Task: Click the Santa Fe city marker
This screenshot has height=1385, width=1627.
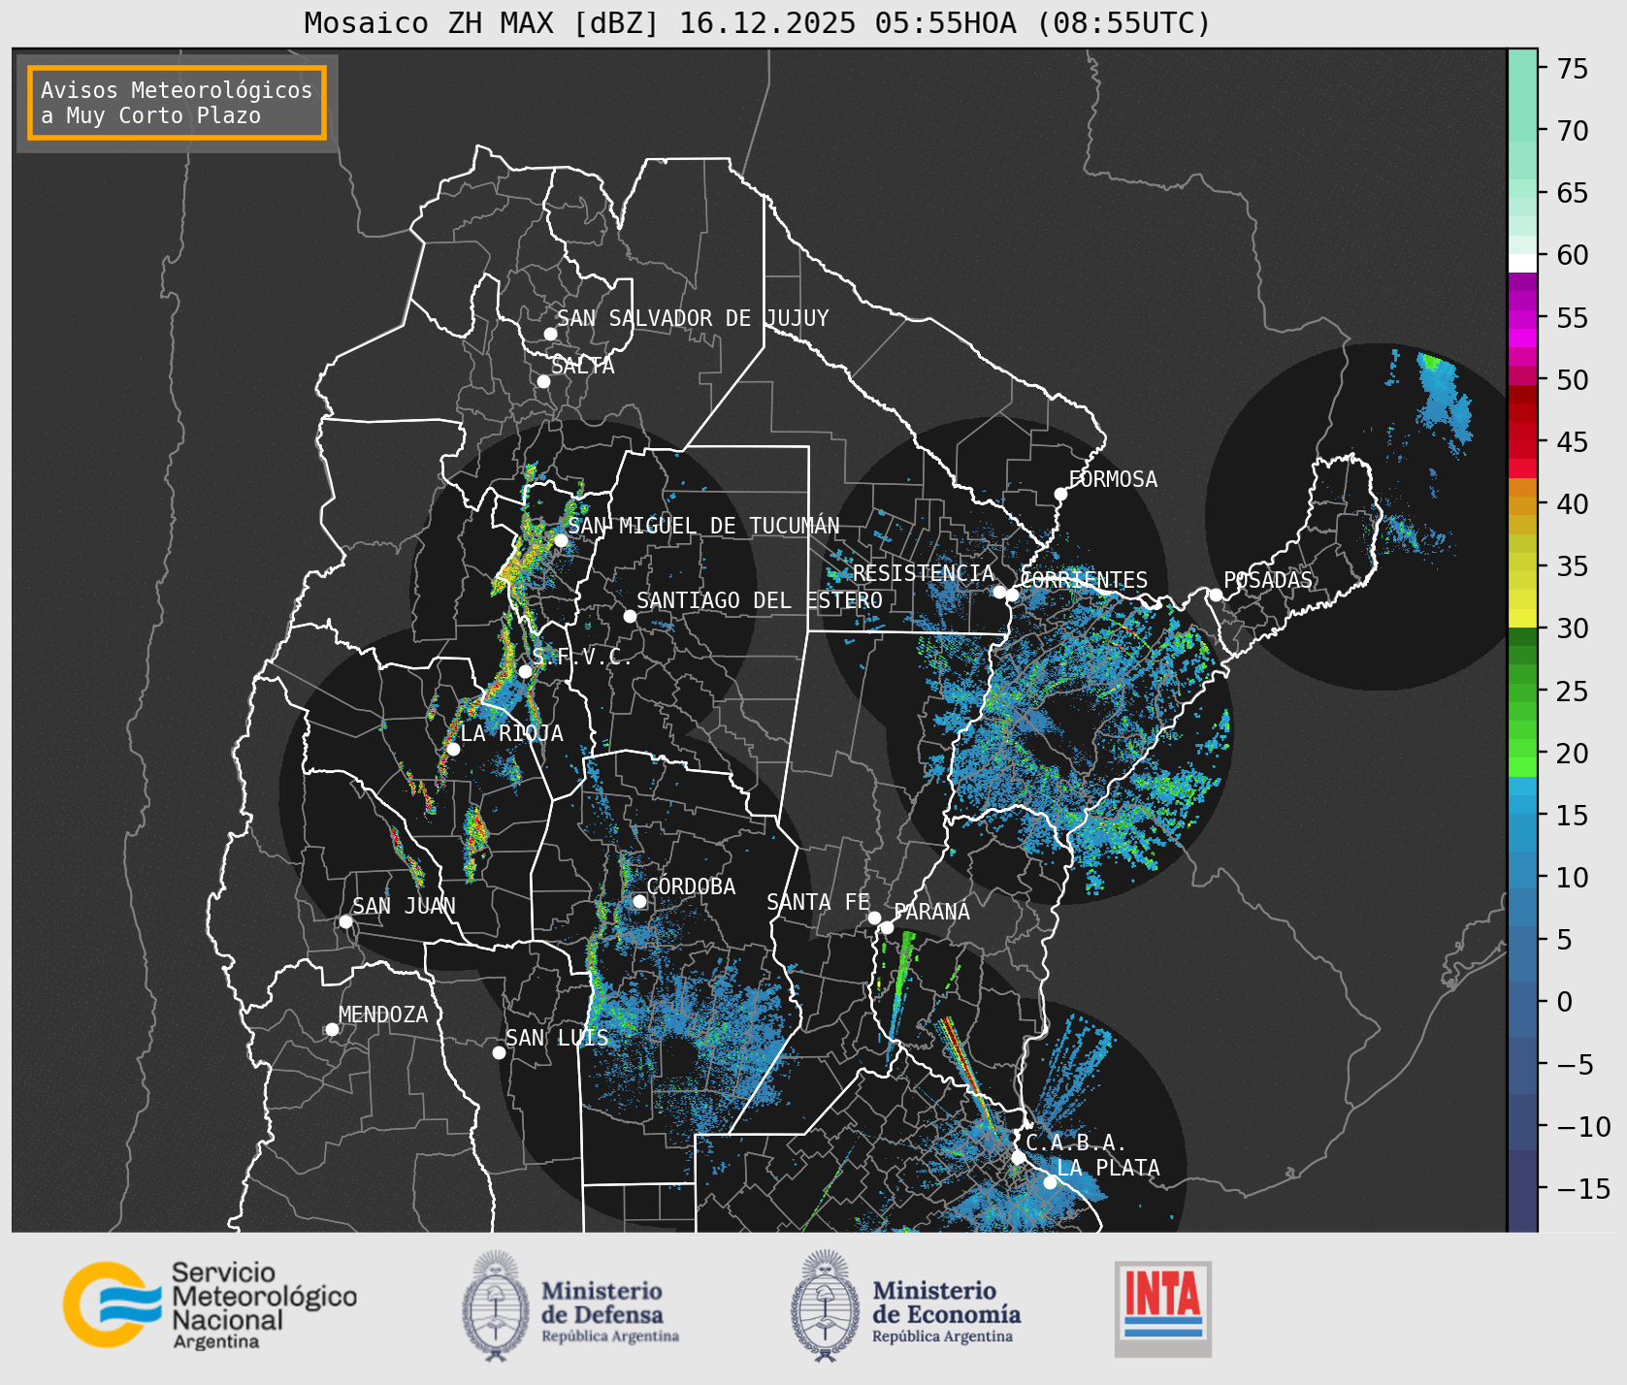Action: point(874,918)
